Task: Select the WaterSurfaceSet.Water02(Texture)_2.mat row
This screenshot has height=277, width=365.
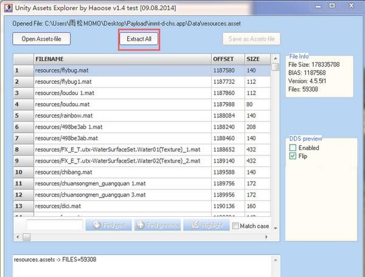Action: point(142,161)
